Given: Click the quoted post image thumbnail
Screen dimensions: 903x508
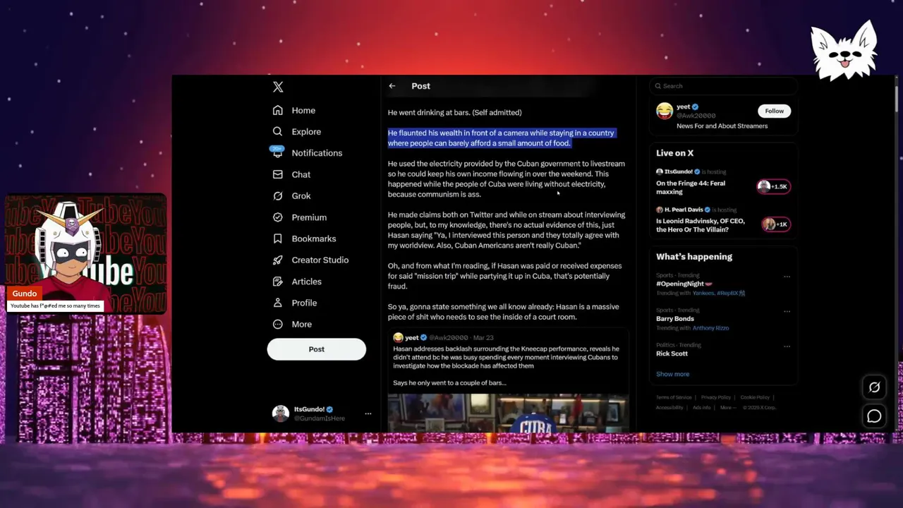Looking at the screenshot, I should (x=508, y=413).
